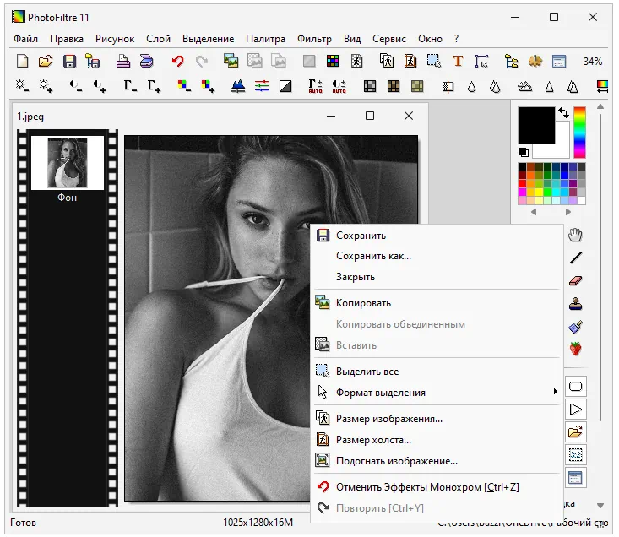
Task: Select the Text tool T icon
Action: pyautogui.click(x=458, y=61)
